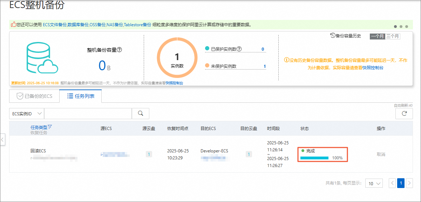This screenshot has height=202, width=421.
Task: Click the 未保护实例数 legend label
Action: (224, 66)
